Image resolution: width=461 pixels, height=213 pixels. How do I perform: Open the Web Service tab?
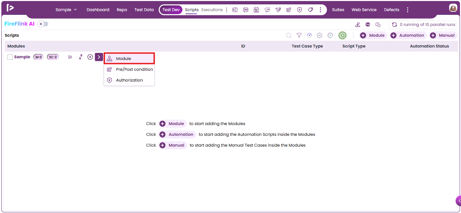pyautogui.click(x=364, y=10)
